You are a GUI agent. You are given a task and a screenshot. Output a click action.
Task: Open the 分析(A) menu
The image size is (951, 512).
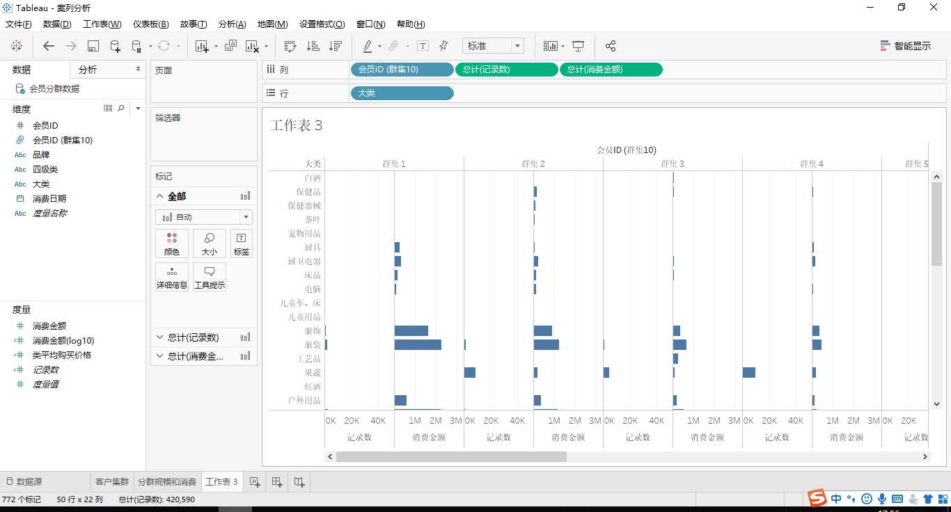click(x=232, y=24)
